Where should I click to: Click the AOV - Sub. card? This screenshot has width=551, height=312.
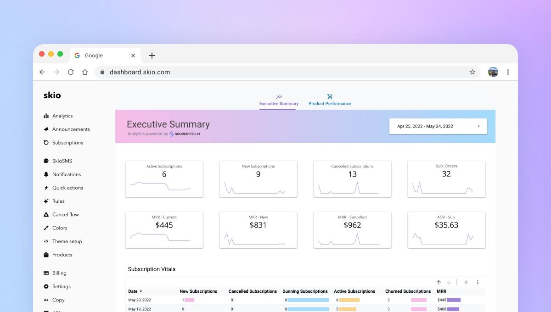pos(446,230)
